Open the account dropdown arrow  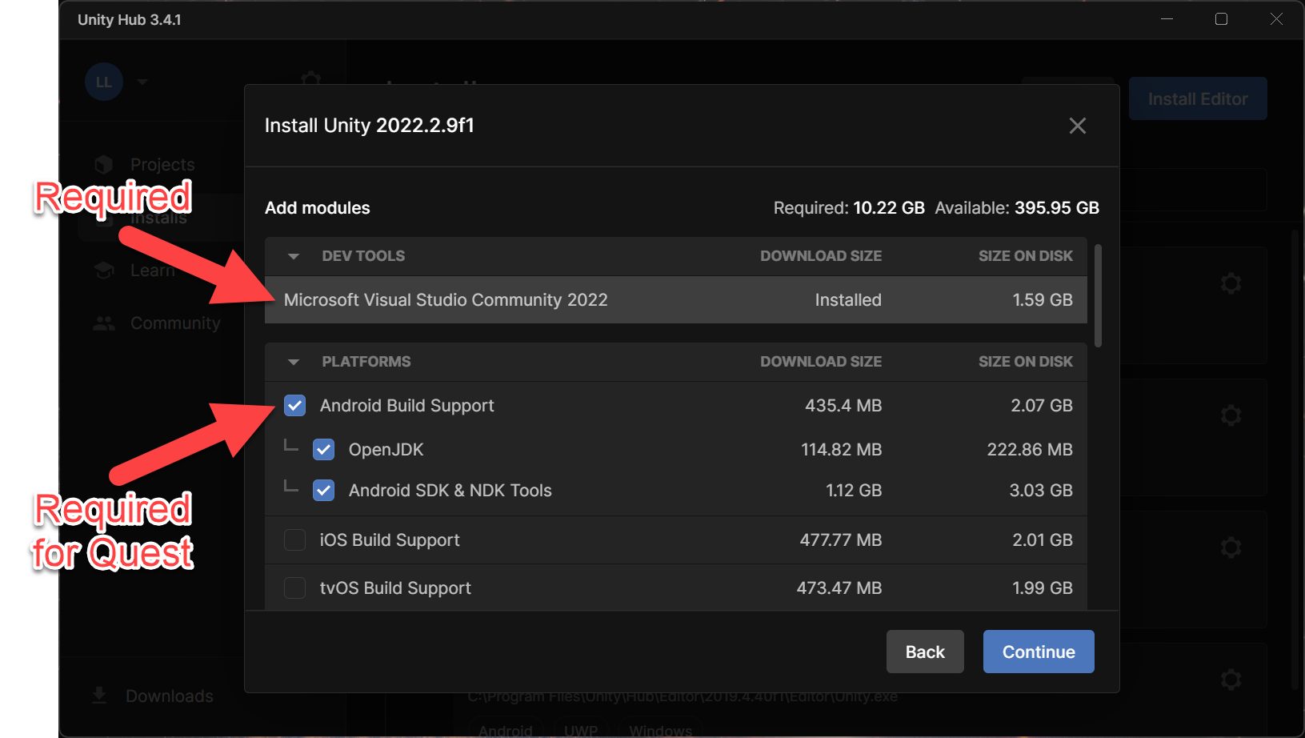point(142,82)
